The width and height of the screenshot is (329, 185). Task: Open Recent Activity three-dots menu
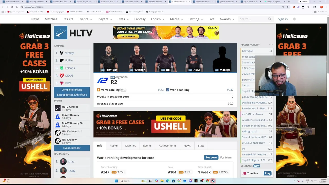(271, 44)
